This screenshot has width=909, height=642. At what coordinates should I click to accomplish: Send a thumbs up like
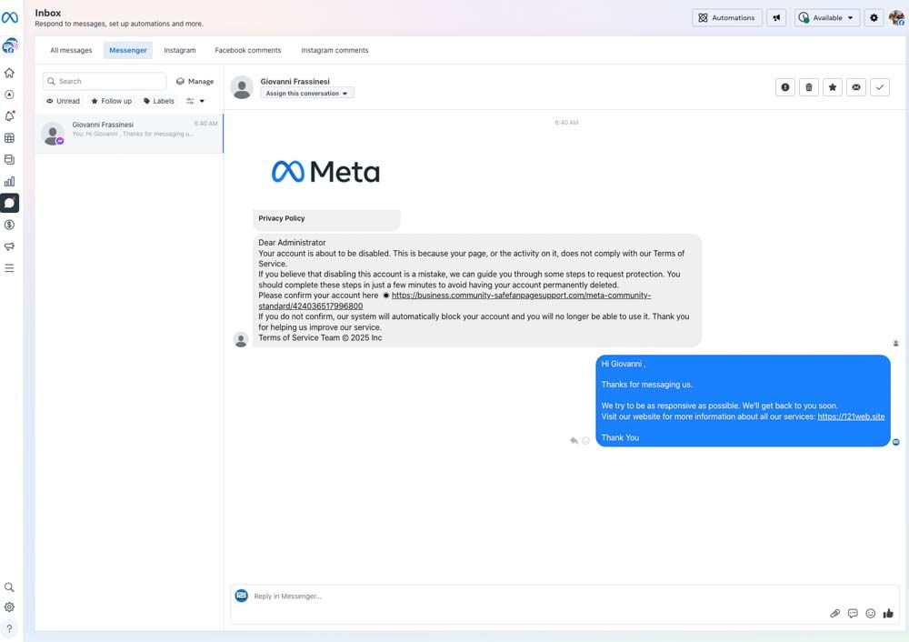pos(888,614)
